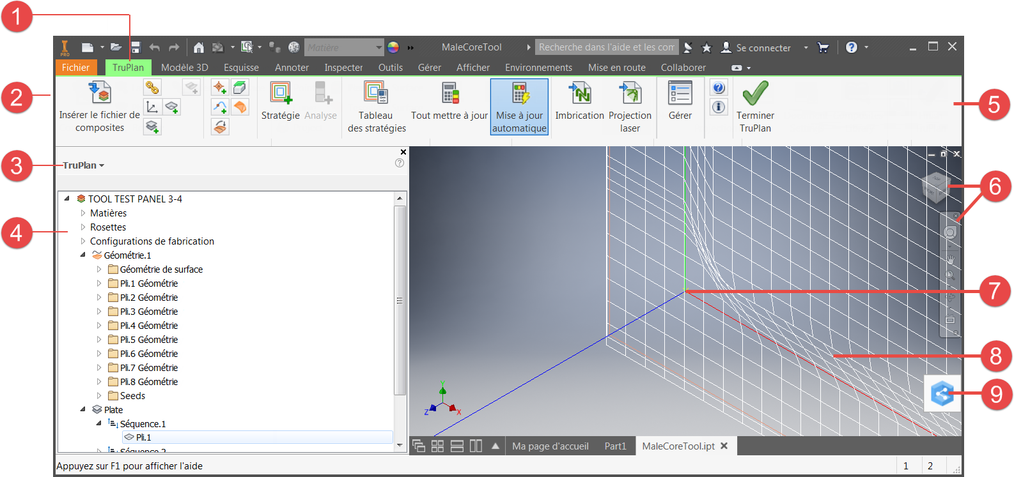Close the MaleCoreTool.ipt tab
1014x477 pixels.
pyautogui.click(x=724, y=446)
